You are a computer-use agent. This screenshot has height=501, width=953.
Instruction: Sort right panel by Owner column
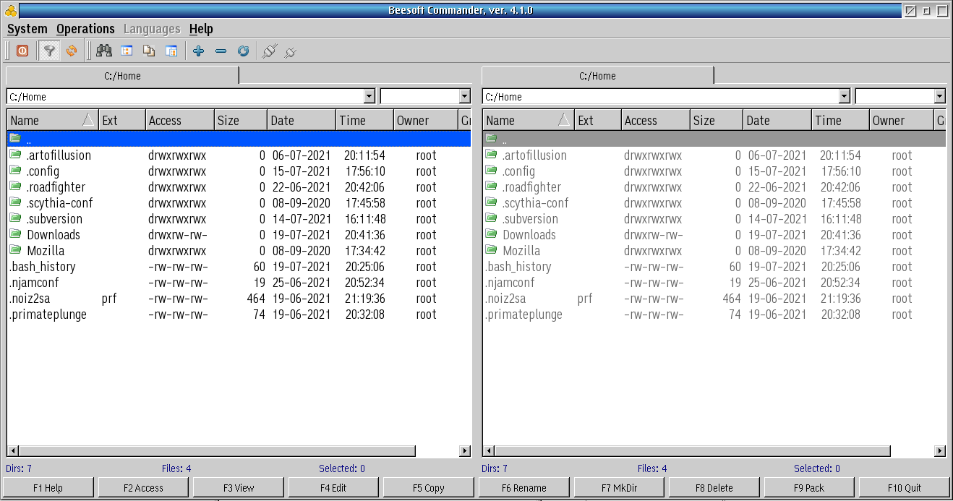902,120
